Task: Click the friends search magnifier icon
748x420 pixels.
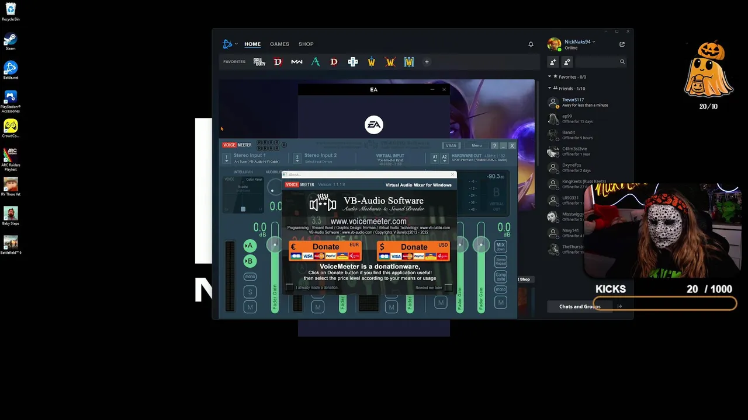Action: pos(622,62)
